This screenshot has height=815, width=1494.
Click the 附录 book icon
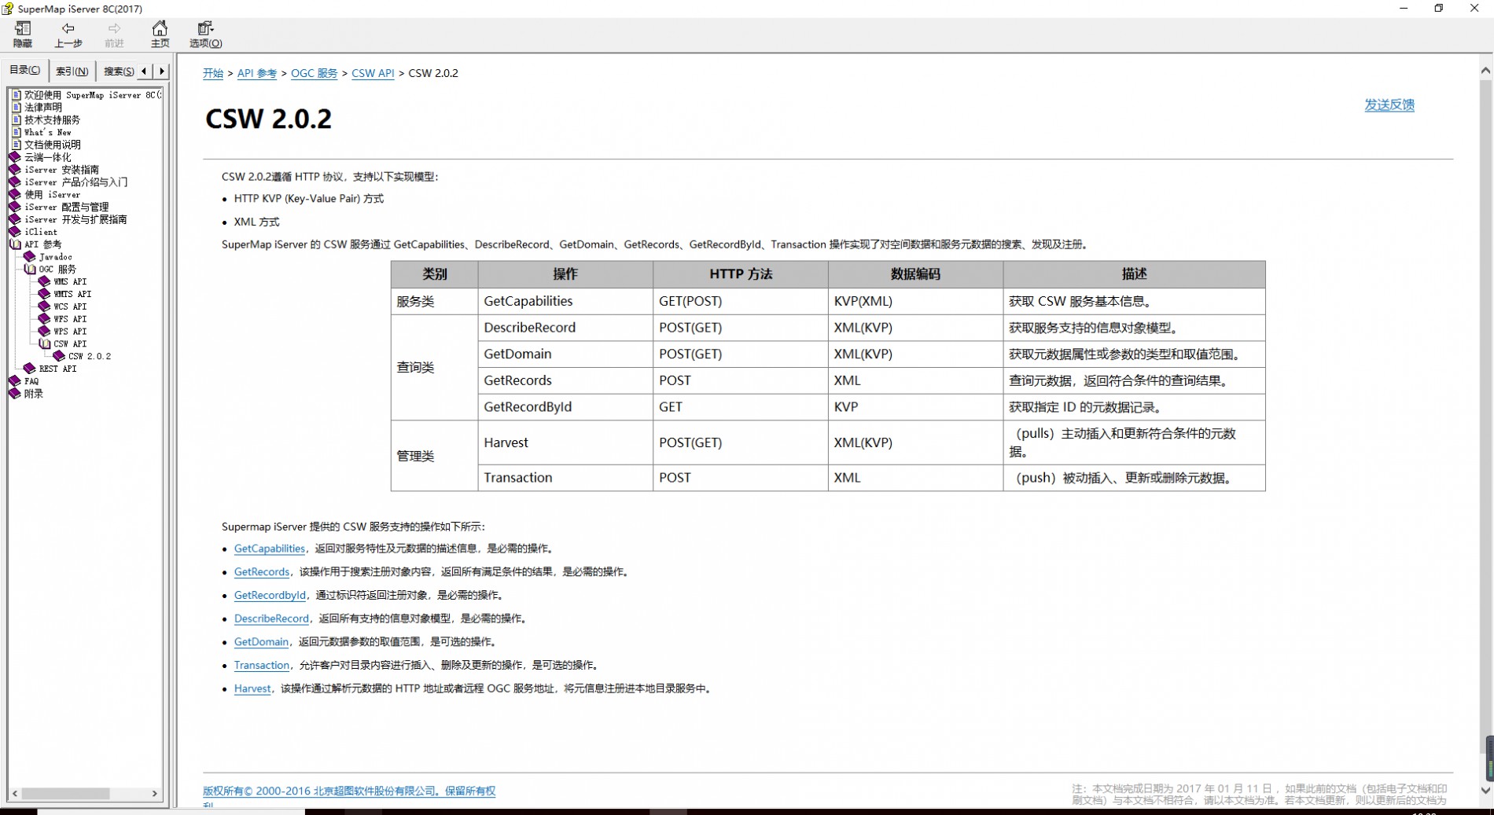[x=15, y=394]
